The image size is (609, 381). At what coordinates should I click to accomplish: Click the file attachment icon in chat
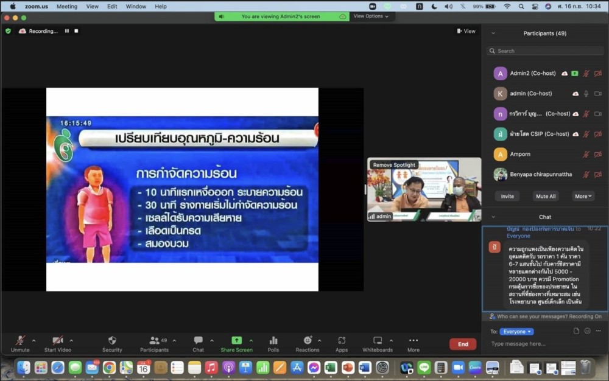tap(576, 331)
